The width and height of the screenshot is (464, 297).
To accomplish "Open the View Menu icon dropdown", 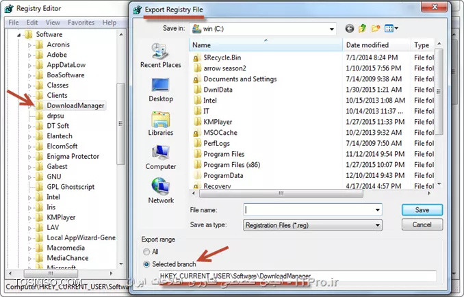I will [391, 28].
